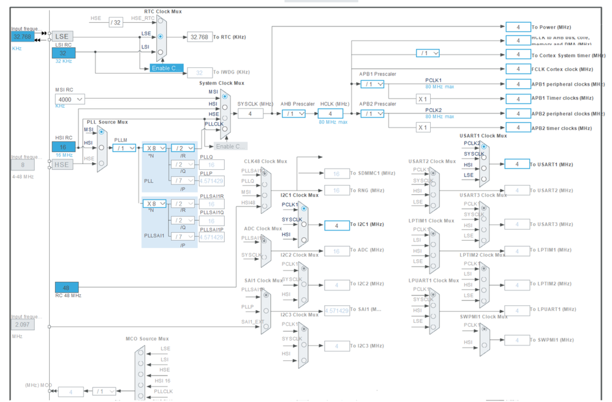Select LSE source in USART1 Clock Mux
The height and width of the screenshot is (402, 612).
pyautogui.click(x=484, y=180)
